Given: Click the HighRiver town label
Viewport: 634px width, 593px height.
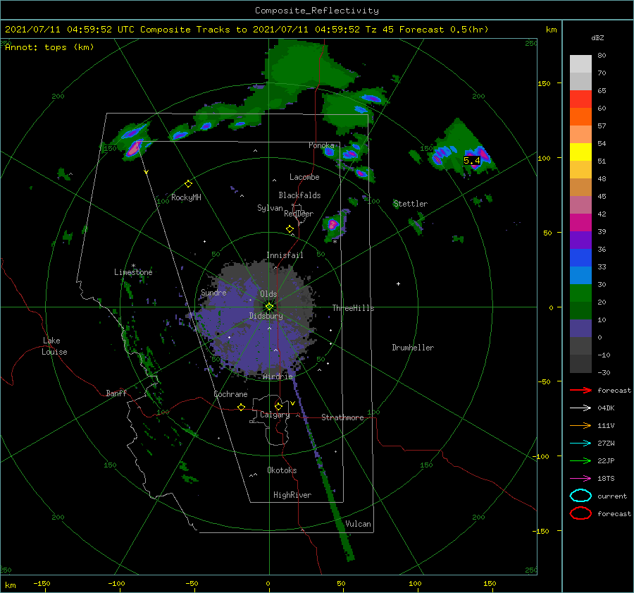Looking at the screenshot, I should coord(292,495).
